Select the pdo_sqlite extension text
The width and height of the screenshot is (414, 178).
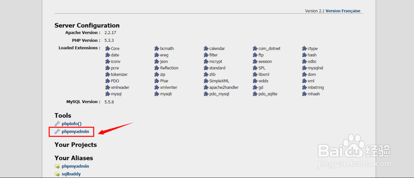pos(268,94)
